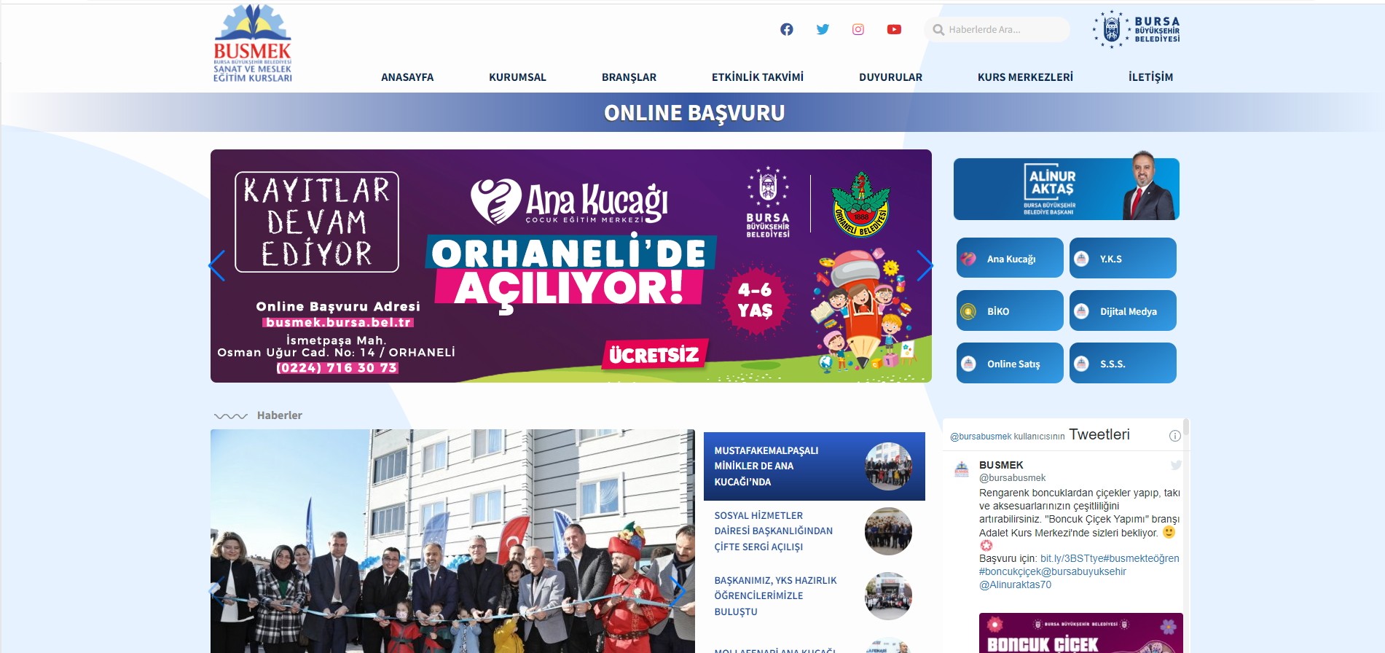Open KURS MERKEZLERİ menu

(1025, 77)
